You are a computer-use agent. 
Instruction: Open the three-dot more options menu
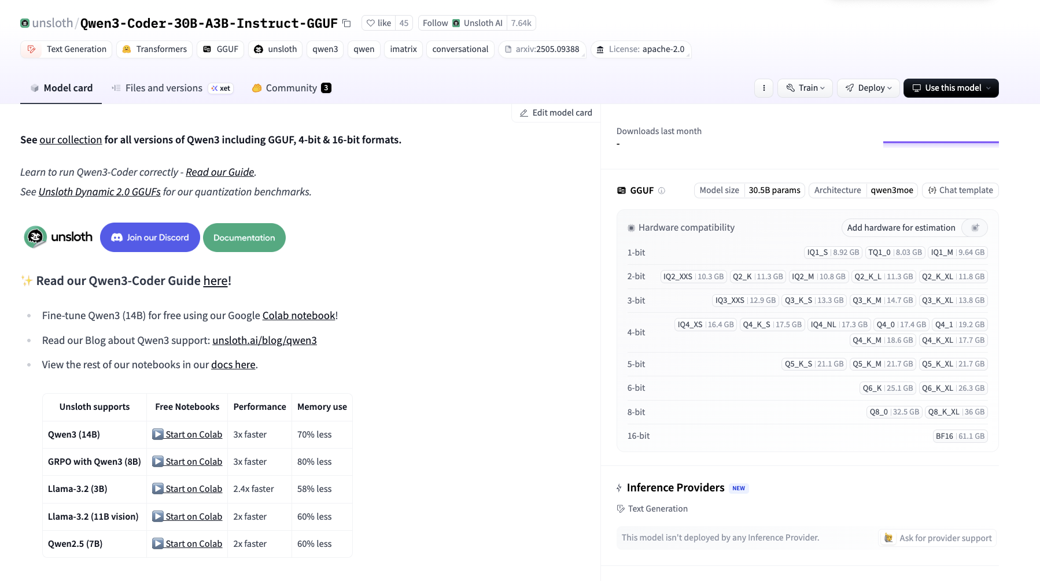click(x=764, y=88)
